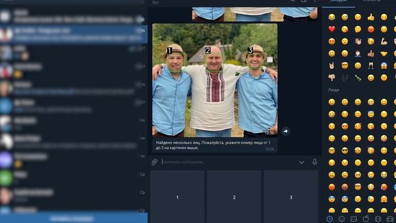This screenshot has width=396, height=223.
Task: Choose face number 3 on bot keyboard
Action: tap(291, 197)
